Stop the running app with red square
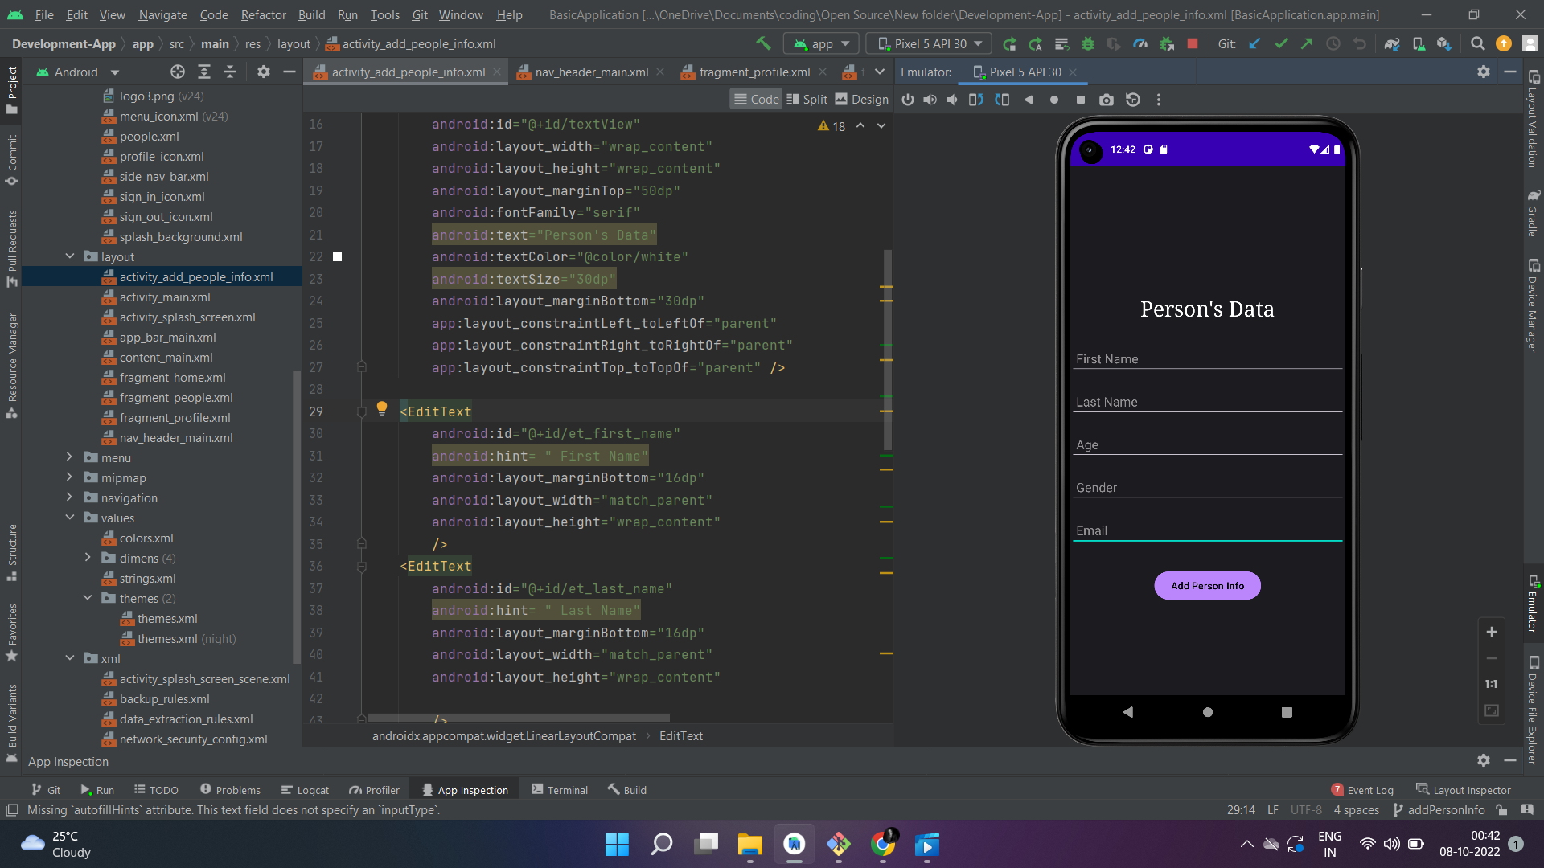 click(x=1193, y=43)
